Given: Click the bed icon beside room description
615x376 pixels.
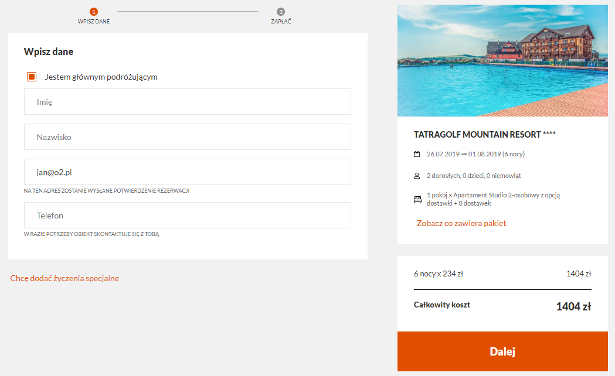Looking at the screenshot, I should [x=417, y=199].
